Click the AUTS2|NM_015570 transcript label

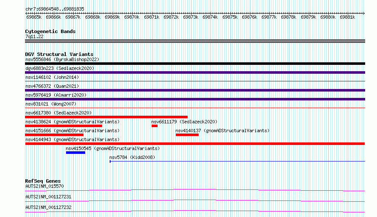tap(44, 186)
